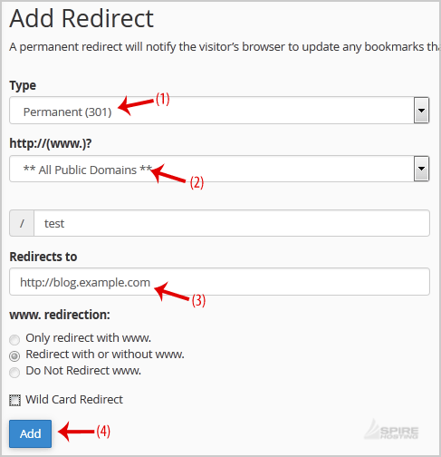Click the www. redirection: label
This screenshot has height=457, width=441.
pyautogui.click(x=60, y=315)
